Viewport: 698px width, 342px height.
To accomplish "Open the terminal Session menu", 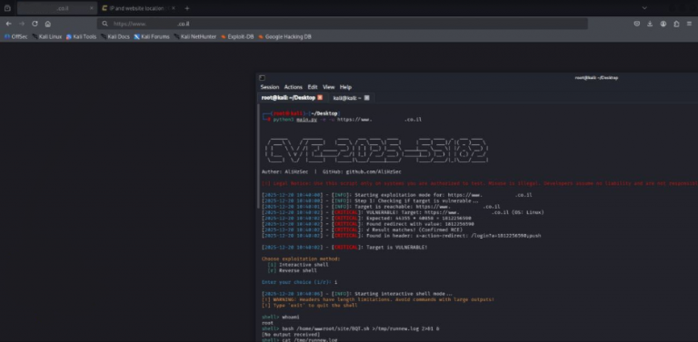I will (270, 87).
